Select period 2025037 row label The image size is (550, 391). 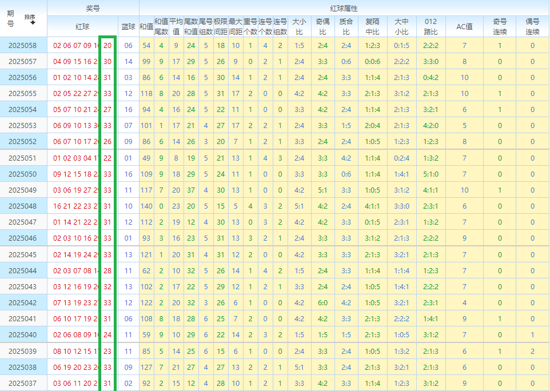[22, 384]
